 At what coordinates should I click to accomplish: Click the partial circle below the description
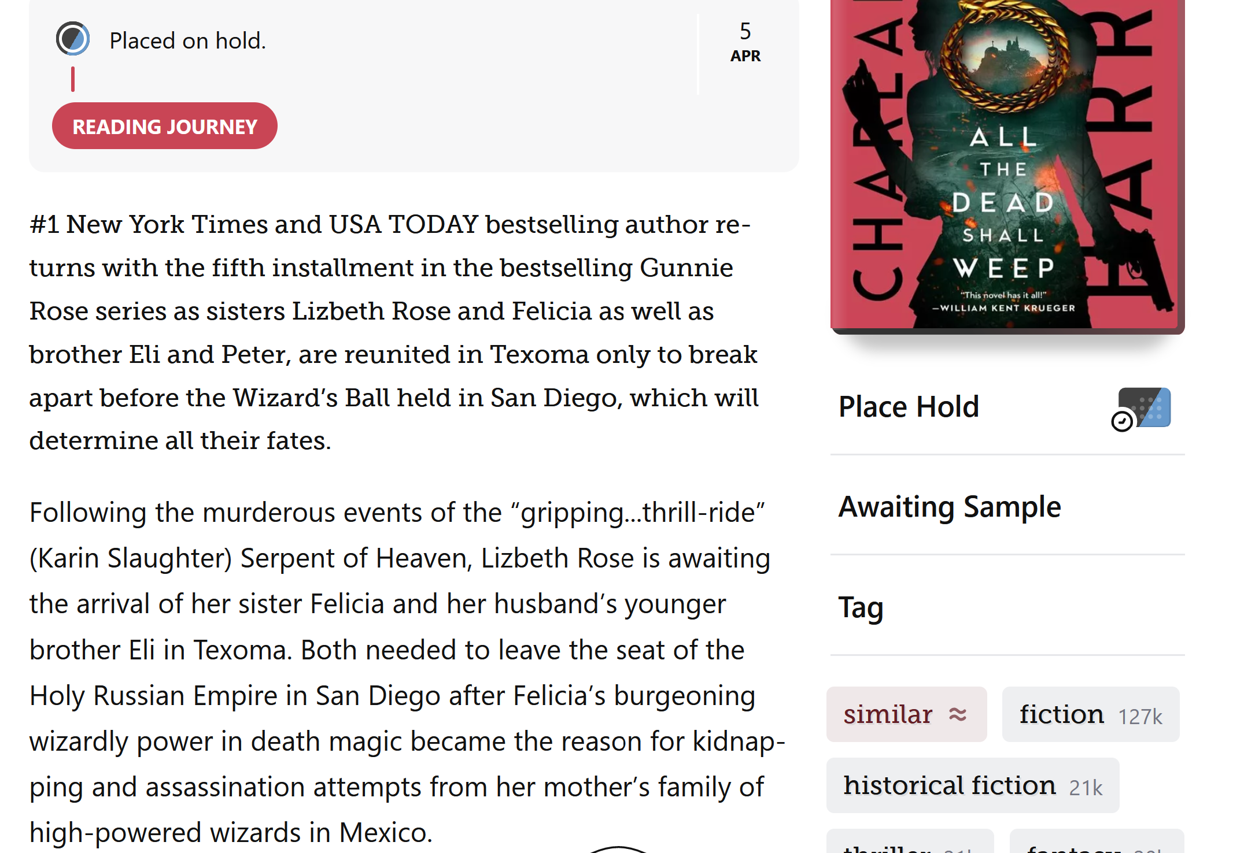tap(618, 848)
